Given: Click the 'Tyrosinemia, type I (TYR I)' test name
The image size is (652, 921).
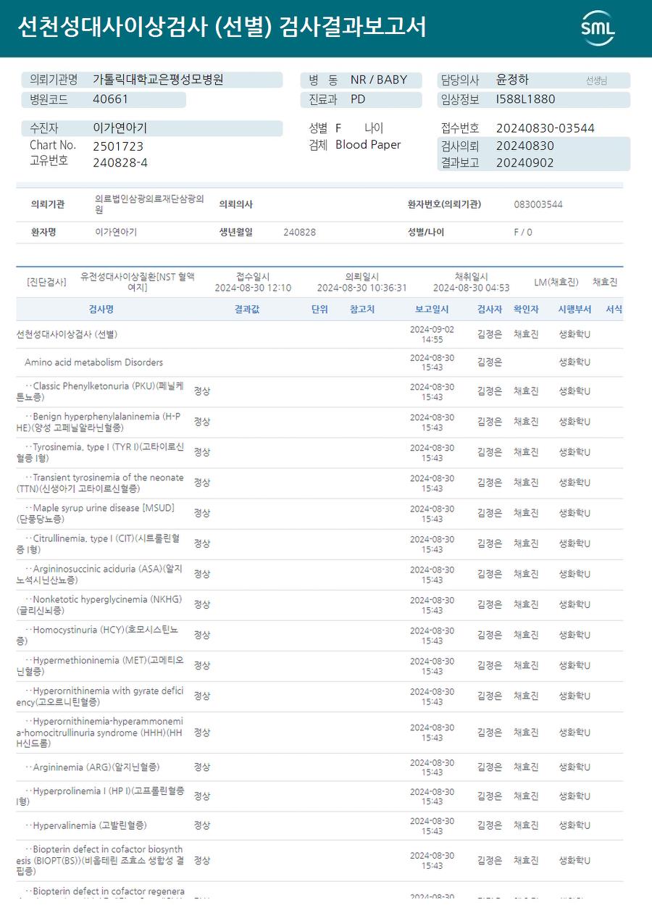Looking at the screenshot, I should [100, 452].
